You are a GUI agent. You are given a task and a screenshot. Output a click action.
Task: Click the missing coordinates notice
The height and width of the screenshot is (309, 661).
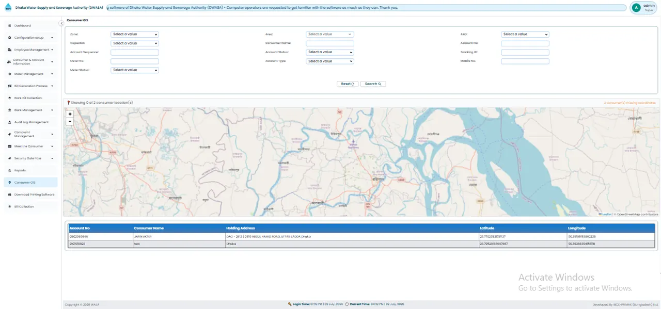[x=631, y=103]
